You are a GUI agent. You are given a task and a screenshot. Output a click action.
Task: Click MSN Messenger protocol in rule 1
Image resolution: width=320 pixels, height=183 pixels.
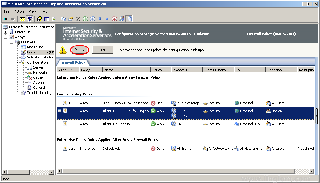pos(189,103)
